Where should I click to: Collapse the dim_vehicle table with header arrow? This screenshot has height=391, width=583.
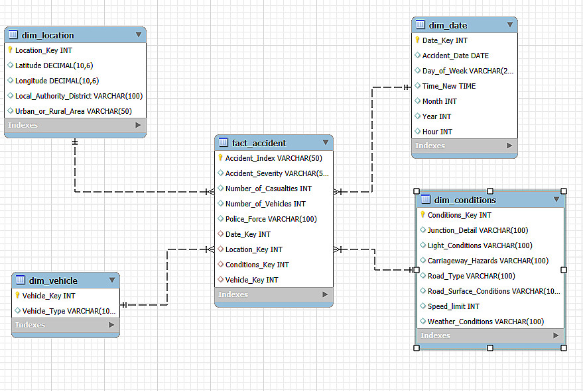click(112, 280)
